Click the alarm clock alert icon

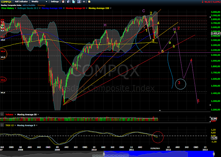coord(63,2)
